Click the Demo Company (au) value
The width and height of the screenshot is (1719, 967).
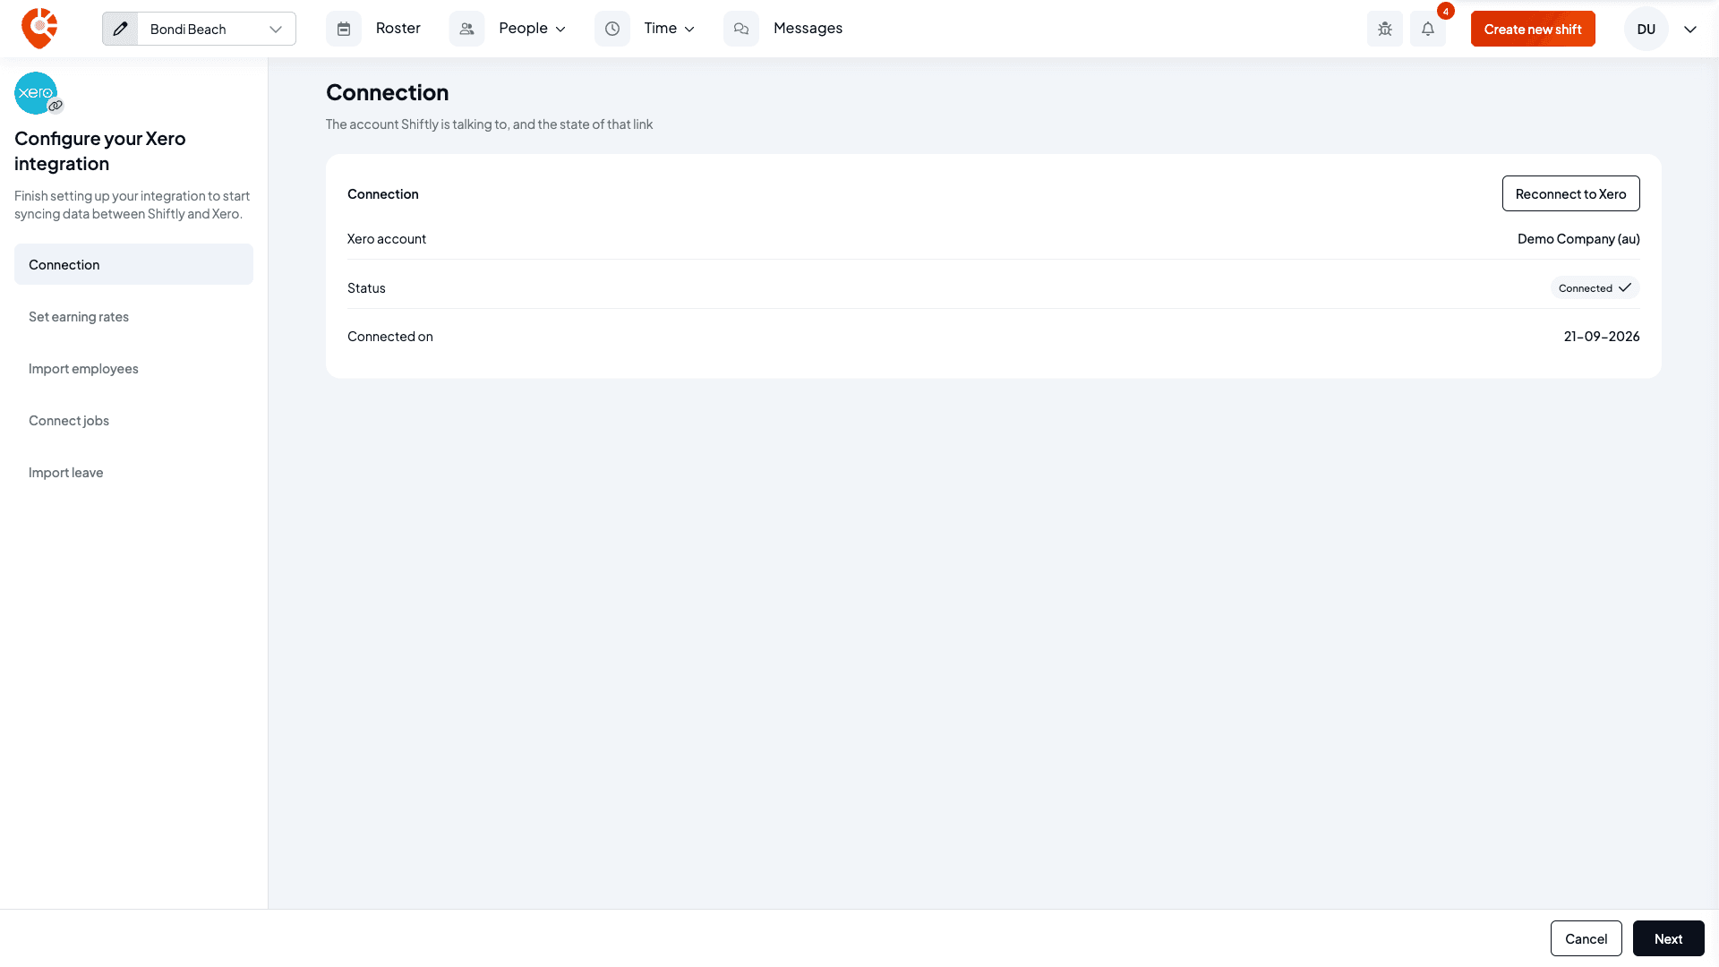(x=1578, y=238)
